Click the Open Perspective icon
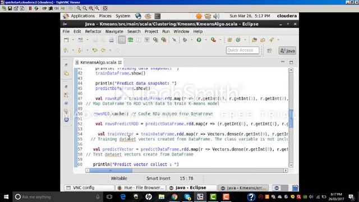359x202 pixels. click(269, 50)
